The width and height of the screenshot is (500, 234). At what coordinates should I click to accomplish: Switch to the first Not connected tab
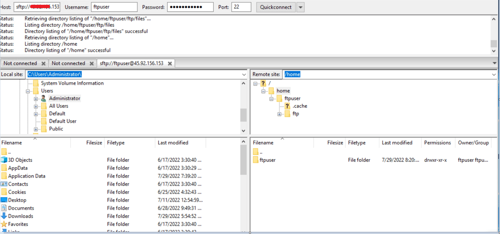pyautogui.click(x=20, y=63)
